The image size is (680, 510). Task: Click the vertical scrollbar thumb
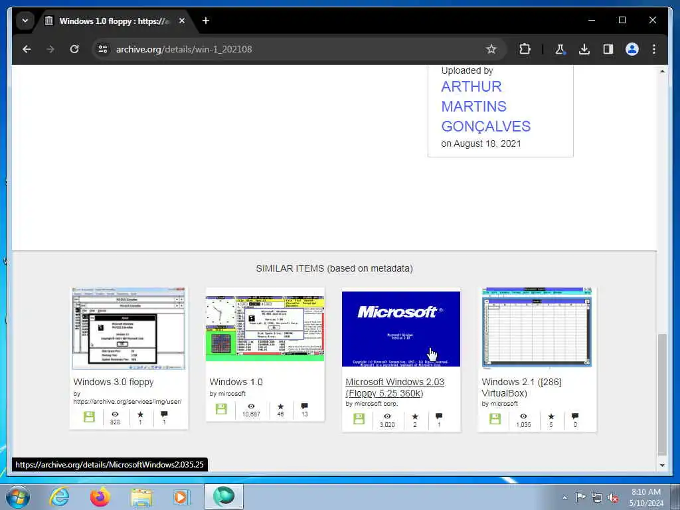click(662, 394)
